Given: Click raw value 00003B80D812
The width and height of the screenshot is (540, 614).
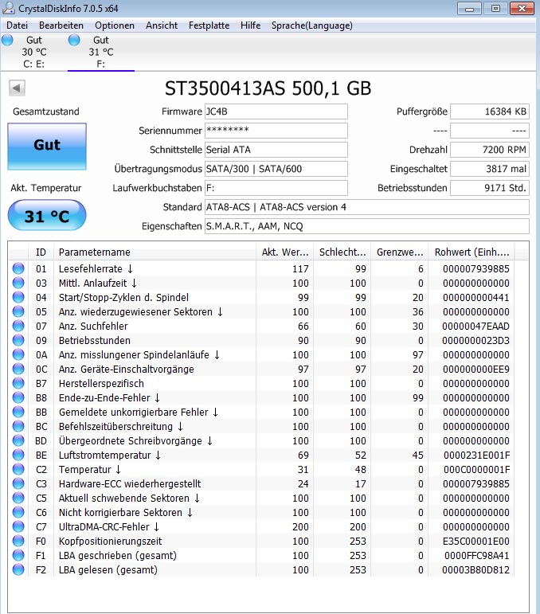Looking at the screenshot, I should [475, 570].
